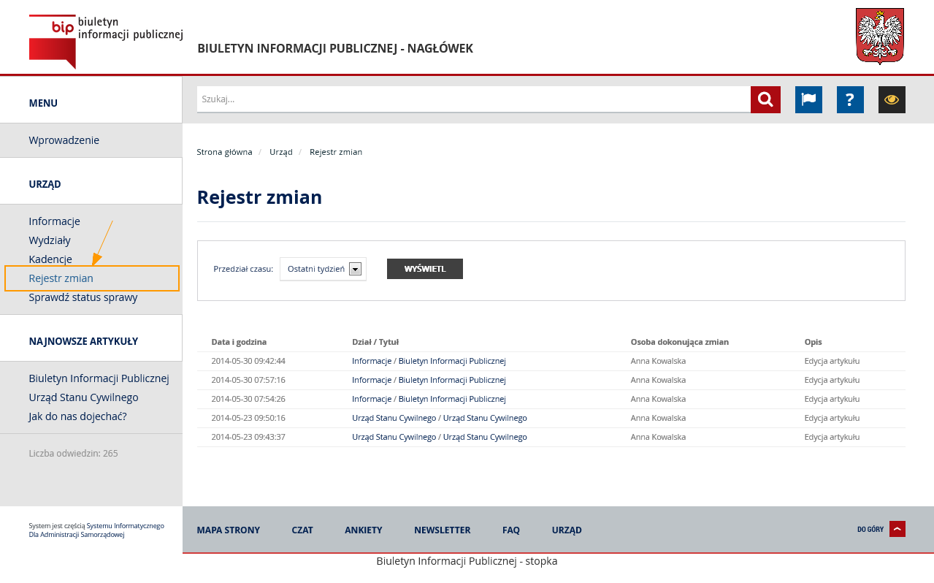Open the Przedział czasu dropdown
Viewport: 934px width, 583px height.
click(323, 269)
